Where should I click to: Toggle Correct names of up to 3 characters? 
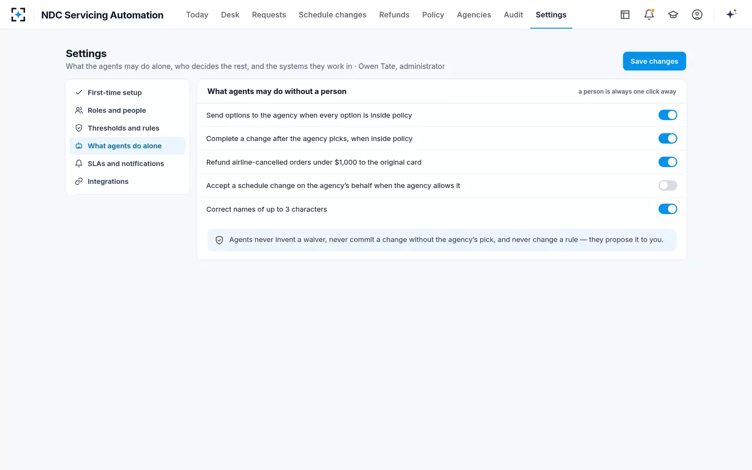click(x=667, y=209)
